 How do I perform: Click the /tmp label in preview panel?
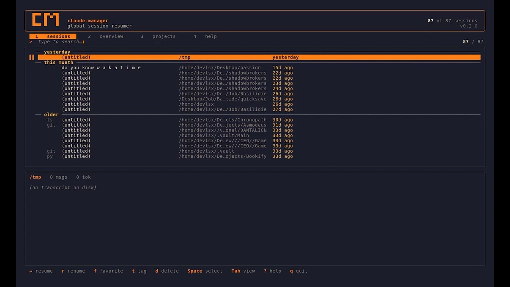point(35,177)
